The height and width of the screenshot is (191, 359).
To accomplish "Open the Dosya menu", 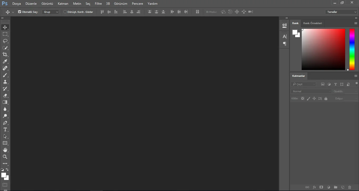I will click(x=17, y=4).
